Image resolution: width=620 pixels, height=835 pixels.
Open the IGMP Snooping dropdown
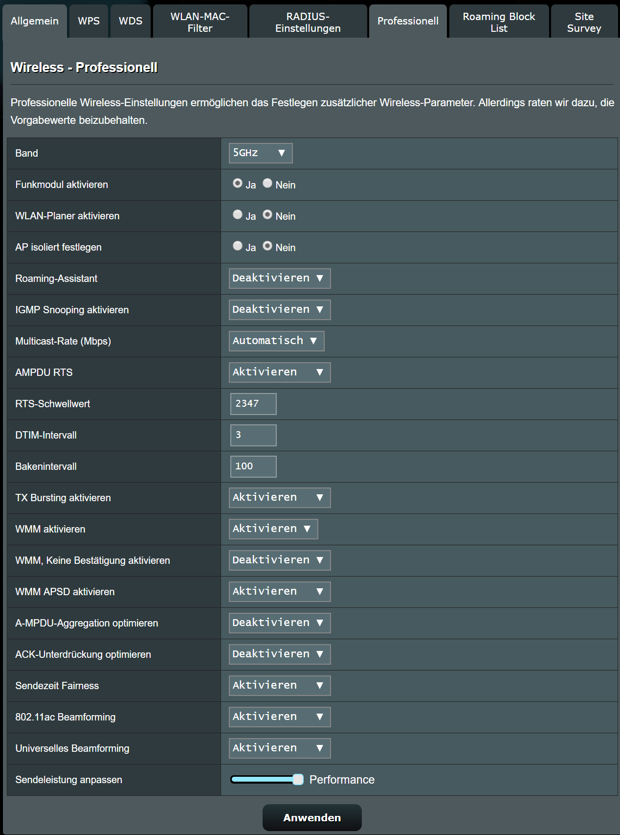coord(279,310)
